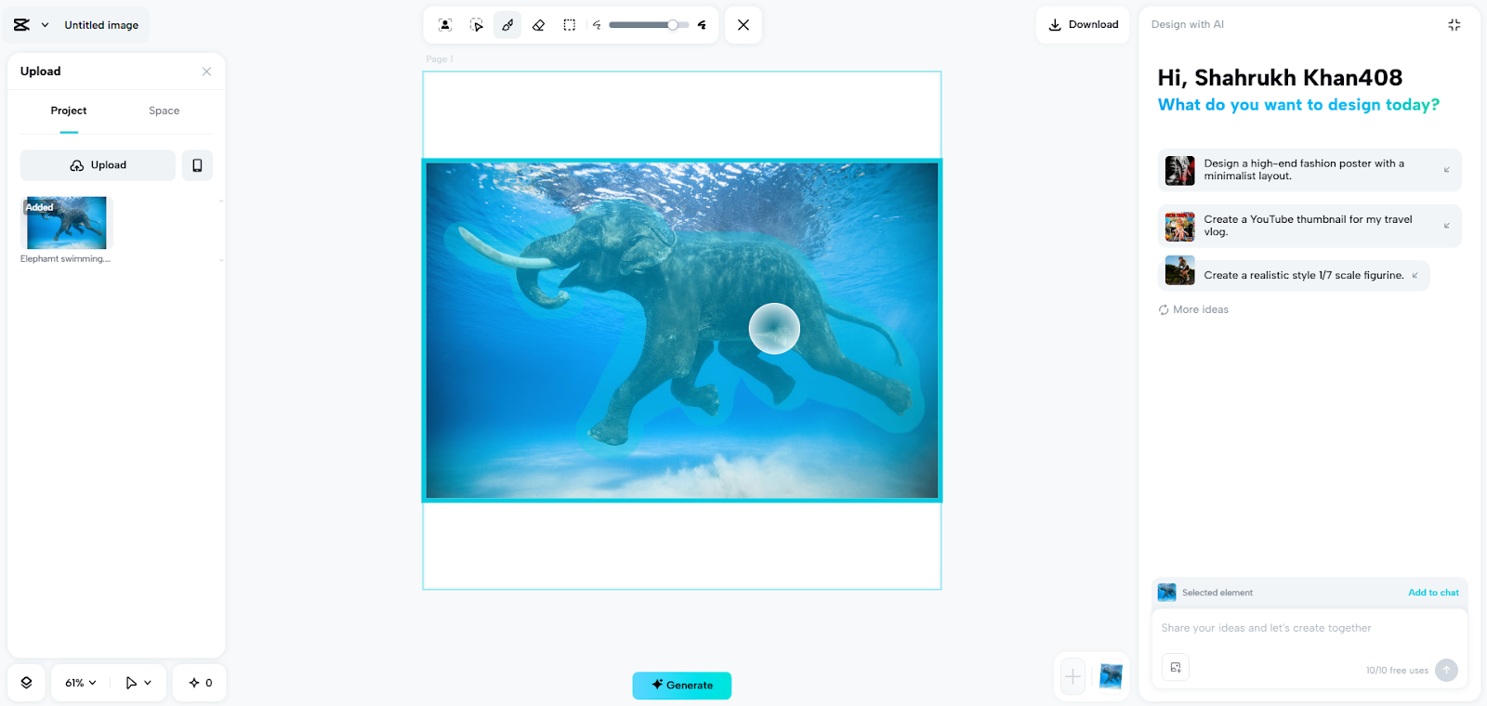Switch to the Space tab

[x=164, y=111]
